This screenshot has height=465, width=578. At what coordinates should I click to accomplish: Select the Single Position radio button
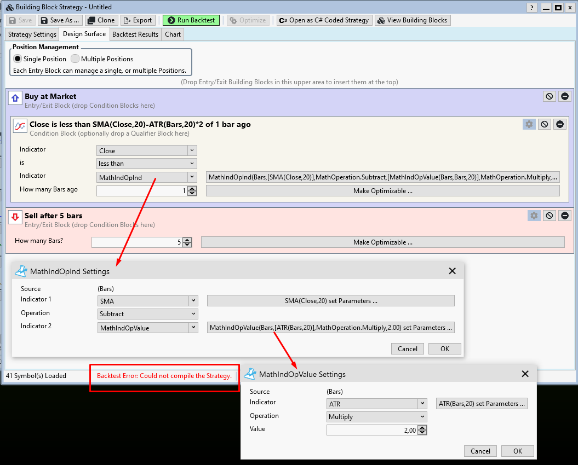[18, 59]
